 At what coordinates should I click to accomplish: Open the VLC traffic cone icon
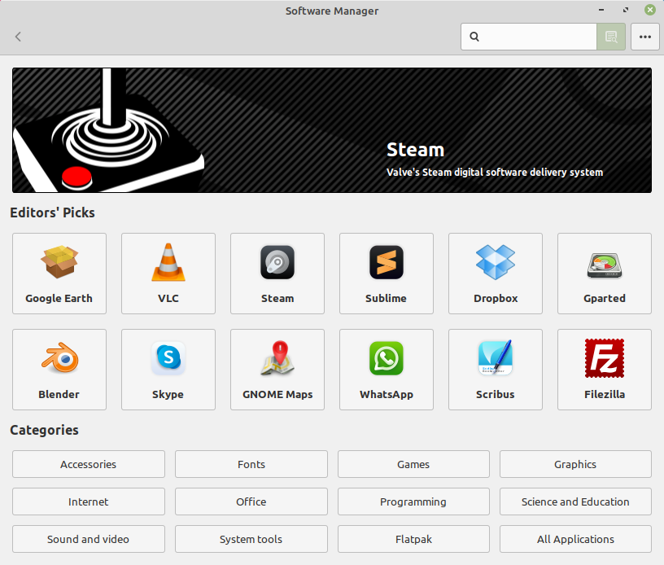168,262
